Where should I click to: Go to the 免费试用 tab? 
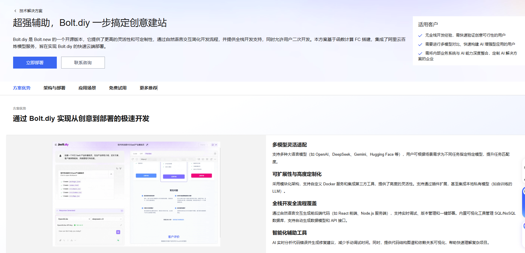pyautogui.click(x=118, y=88)
